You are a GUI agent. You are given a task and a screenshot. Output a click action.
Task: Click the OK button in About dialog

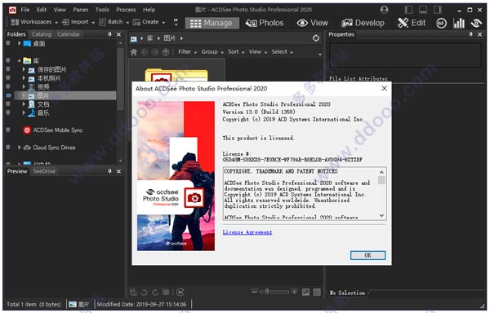(x=367, y=255)
